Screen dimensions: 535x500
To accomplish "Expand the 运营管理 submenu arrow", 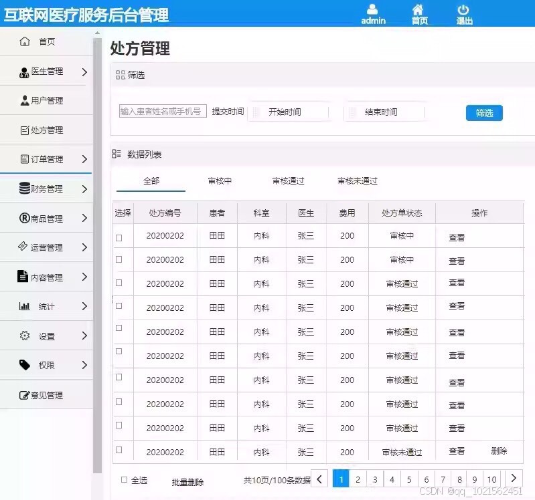I will (84, 247).
